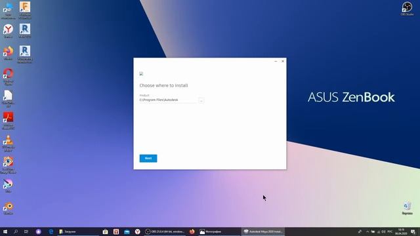The height and width of the screenshot is (236, 420).
Task: Select the Yandex Browser desktop shortcut
Action: (8, 31)
